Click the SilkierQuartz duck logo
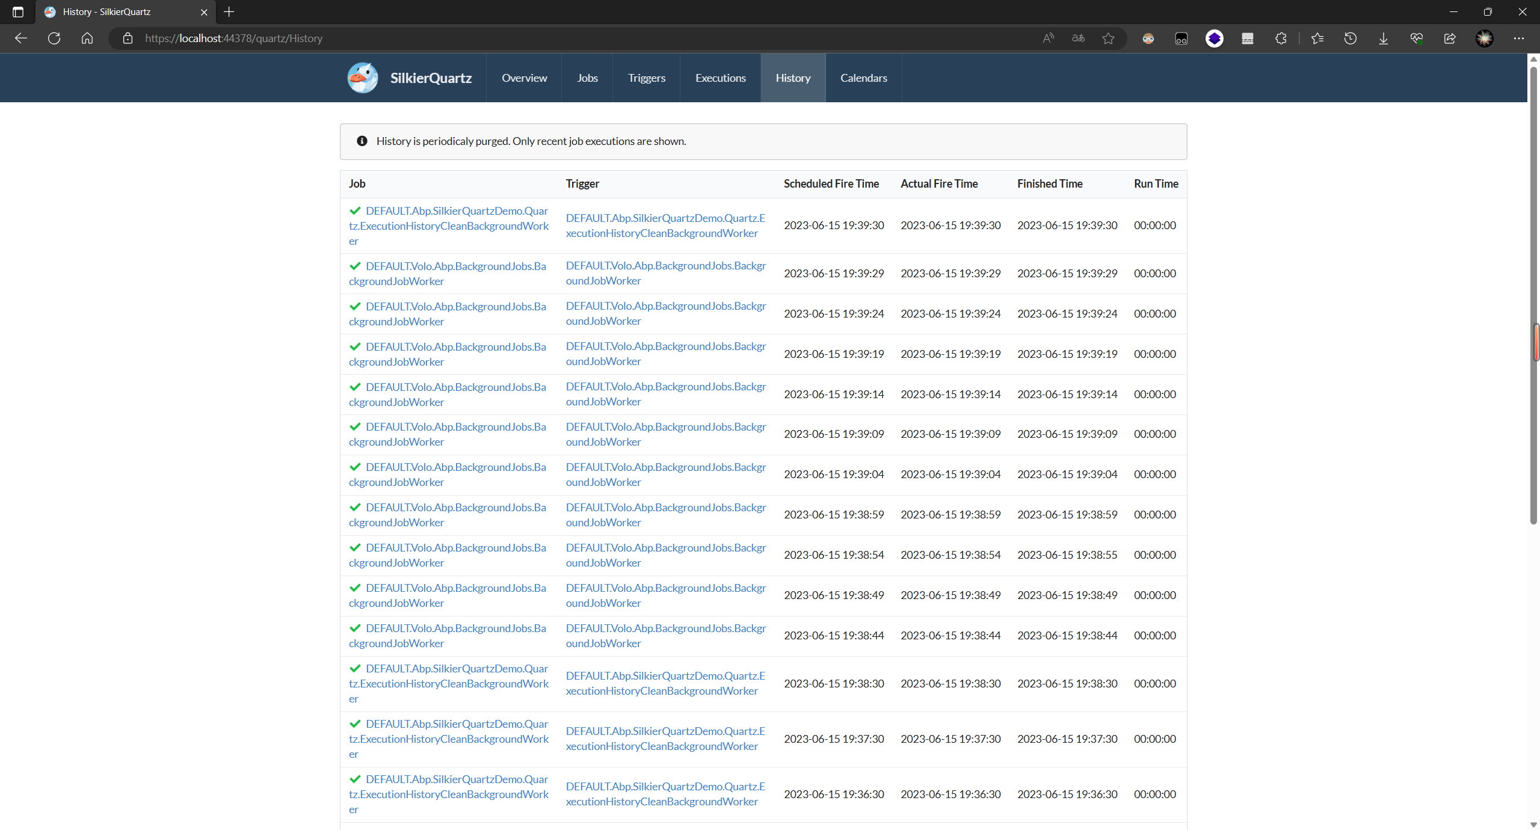This screenshot has height=830, width=1540. pyautogui.click(x=363, y=78)
